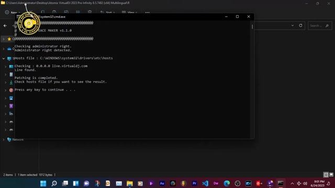Open Teams Chat from the taskbar
Screen dimensions: 335x188
[x=86, y=183]
